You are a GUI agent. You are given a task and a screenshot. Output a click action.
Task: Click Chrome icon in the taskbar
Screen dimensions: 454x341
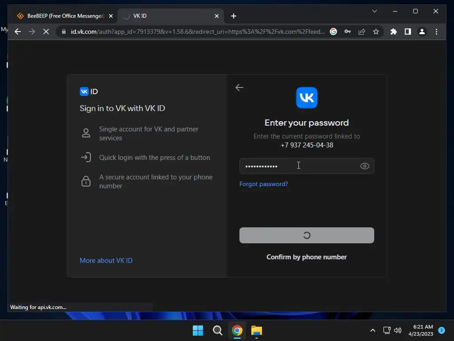click(x=237, y=330)
